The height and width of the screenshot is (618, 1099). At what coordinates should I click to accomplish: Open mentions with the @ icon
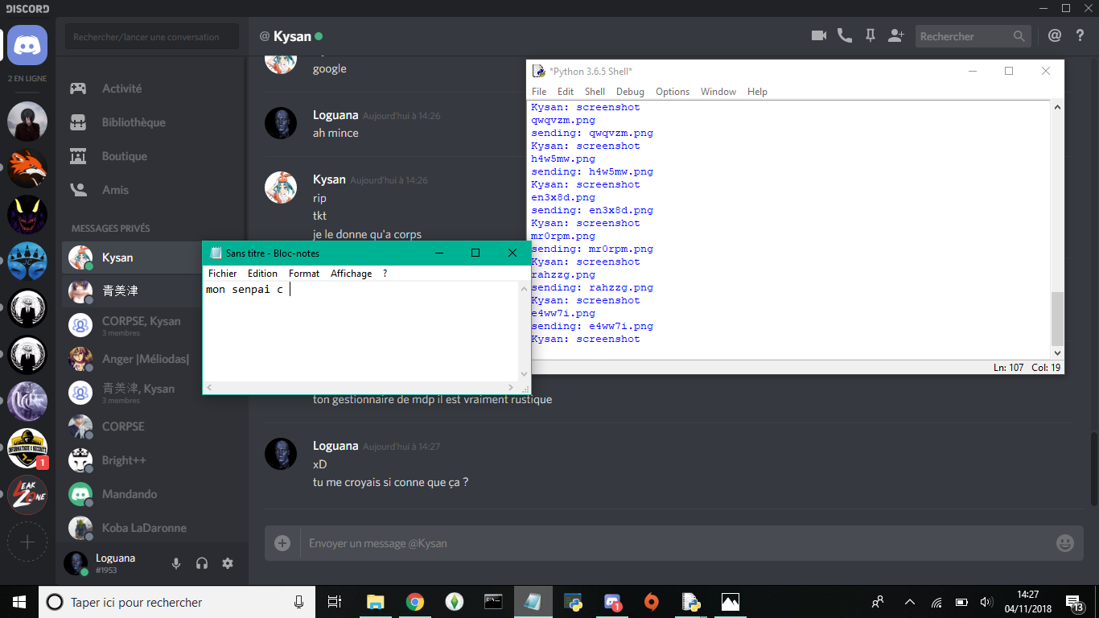click(x=1055, y=35)
